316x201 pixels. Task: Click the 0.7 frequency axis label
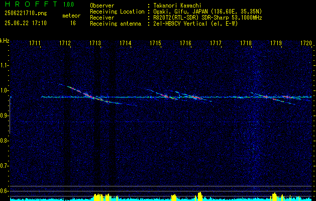(4, 166)
